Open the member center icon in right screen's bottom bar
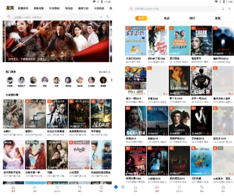Screen dimensions: 234x196 point(179,187)
